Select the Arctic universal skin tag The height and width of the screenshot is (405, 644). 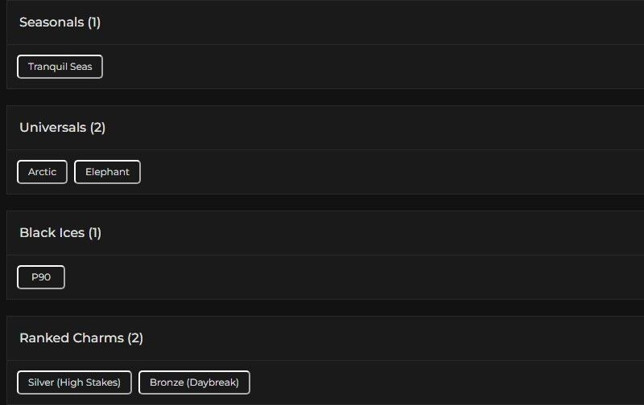[42, 172]
